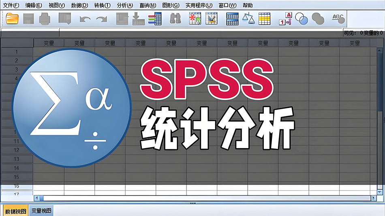Undo the last action
Image resolution: width=385 pixels, height=216 pixels.
[x=85, y=19]
